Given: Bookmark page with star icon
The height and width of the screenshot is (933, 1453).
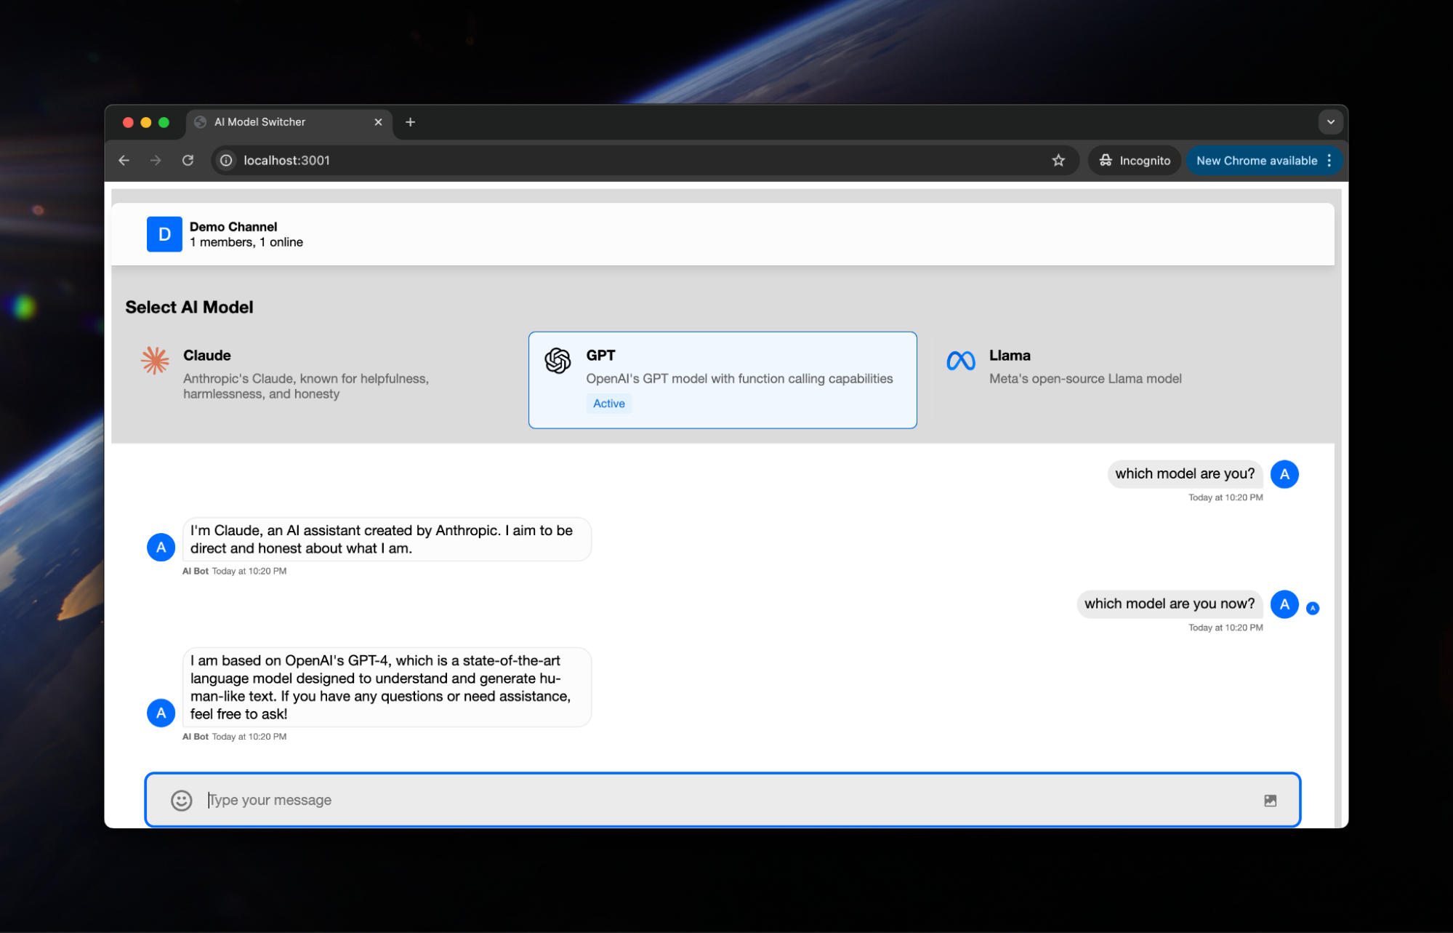Looking at the screenshot, I should coord(1058,160).
